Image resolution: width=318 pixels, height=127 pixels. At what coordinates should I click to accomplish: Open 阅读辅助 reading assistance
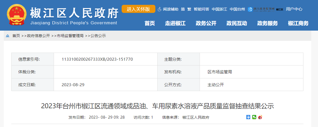point(170,9)
